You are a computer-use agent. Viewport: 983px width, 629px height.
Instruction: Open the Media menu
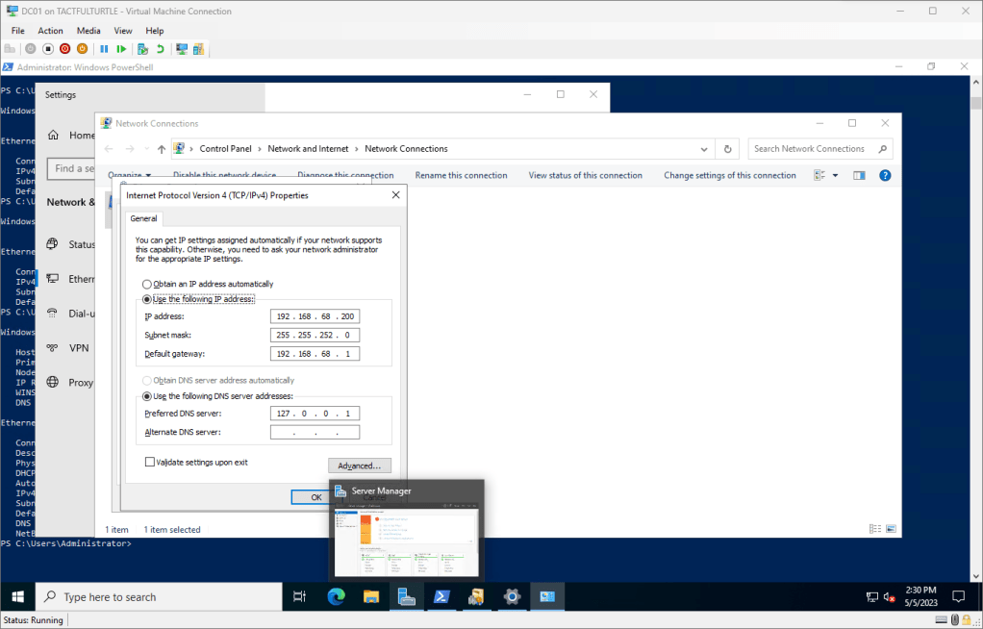pos(88,31)
